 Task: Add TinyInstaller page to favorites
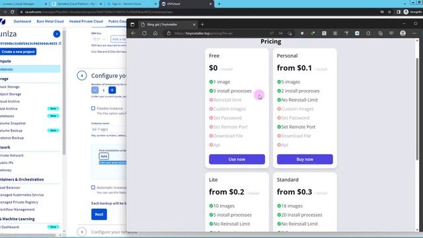pos(289,33)
